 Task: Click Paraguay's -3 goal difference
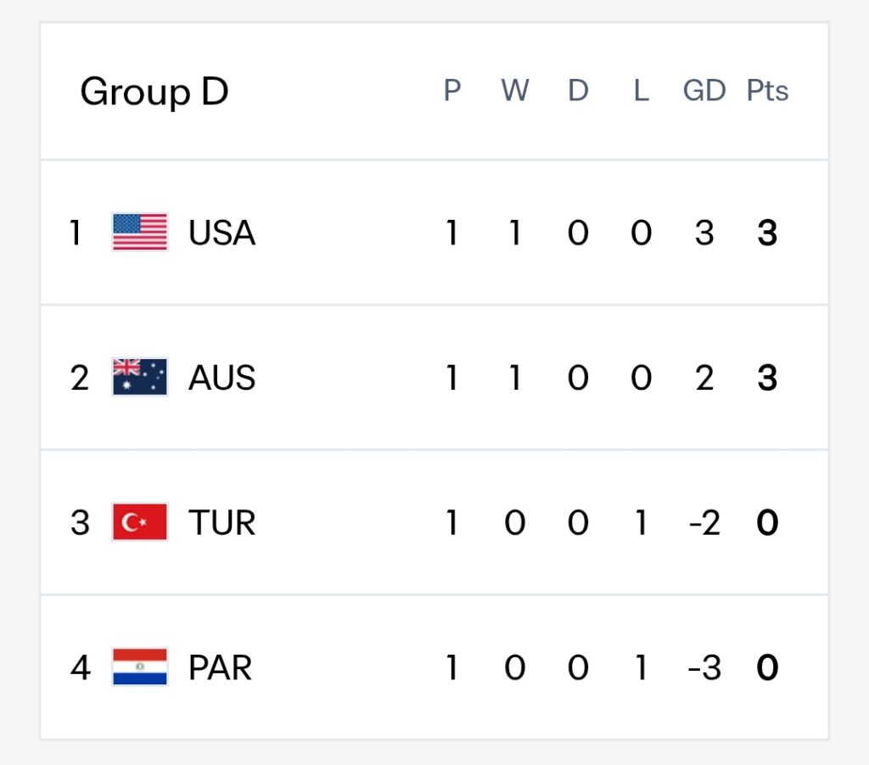[x=704, y=668]
